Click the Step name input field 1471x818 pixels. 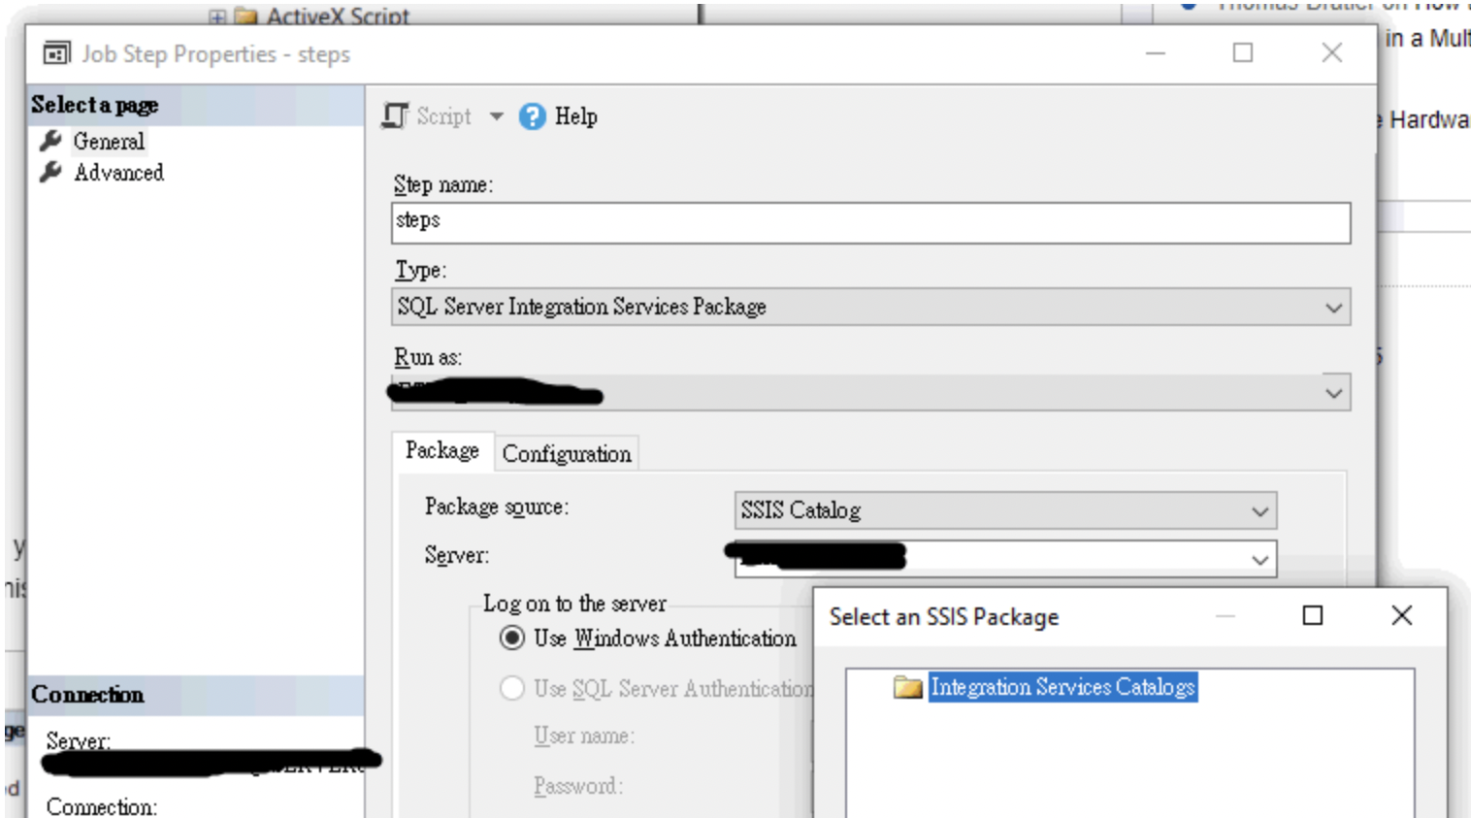click(871, 222)
